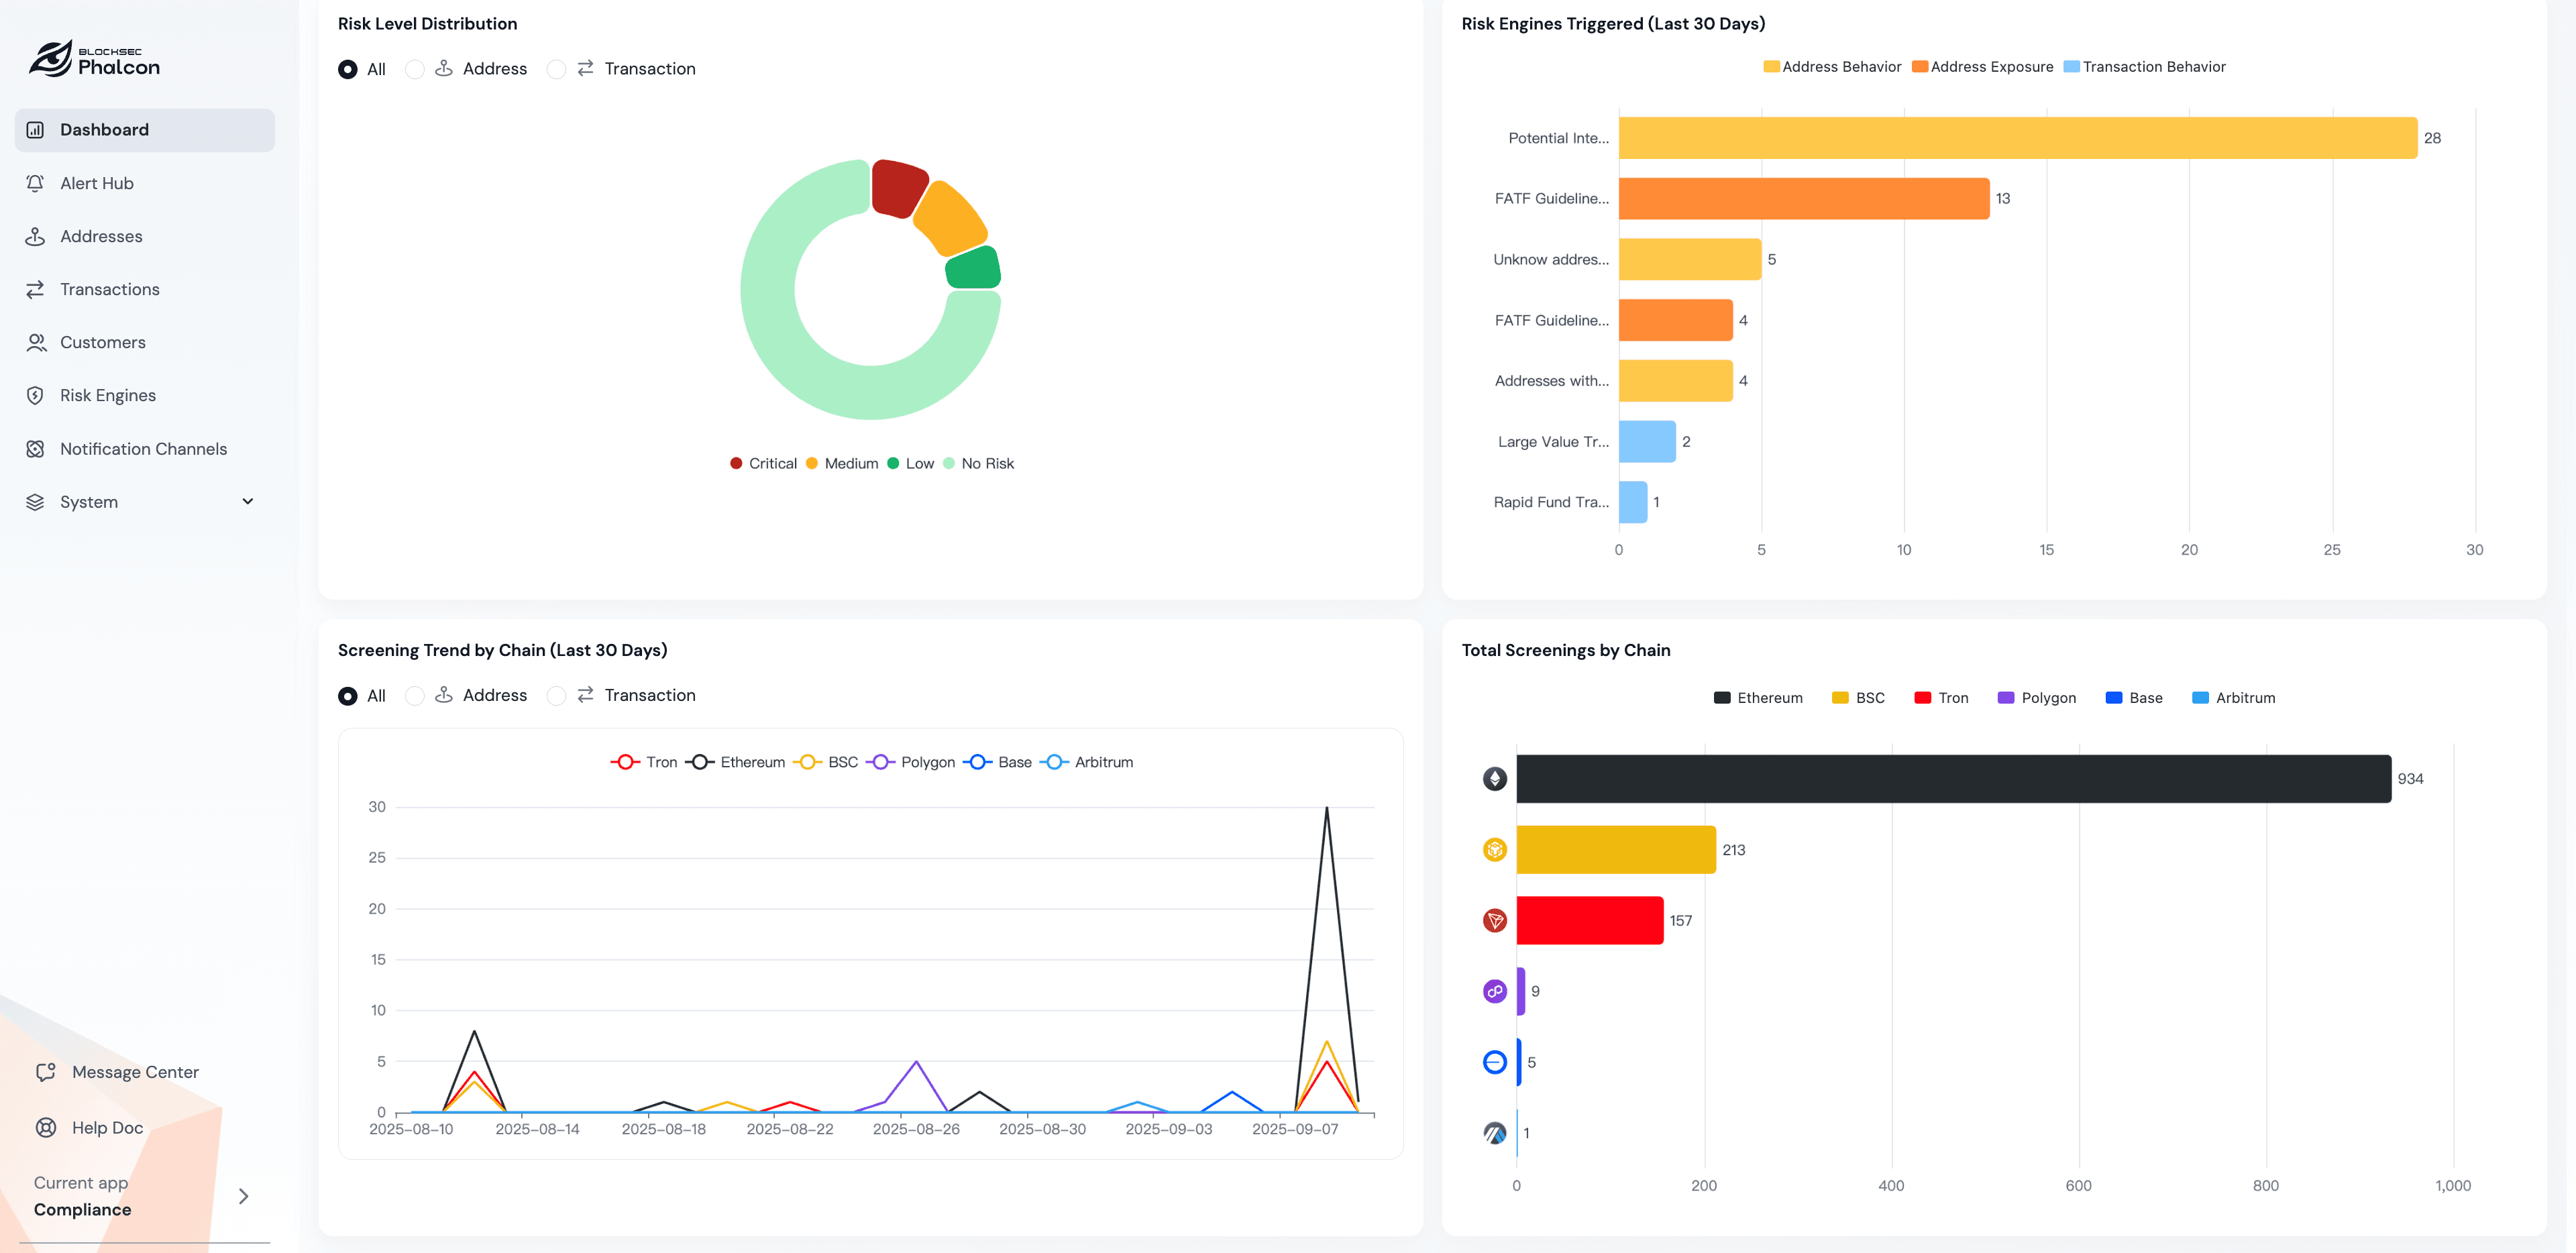
Task: Open Alert Hub bell icon
Action: pos(35,183)
